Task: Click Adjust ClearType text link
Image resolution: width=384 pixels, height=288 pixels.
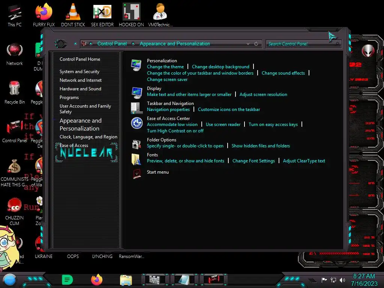Action: click(304, 160)
